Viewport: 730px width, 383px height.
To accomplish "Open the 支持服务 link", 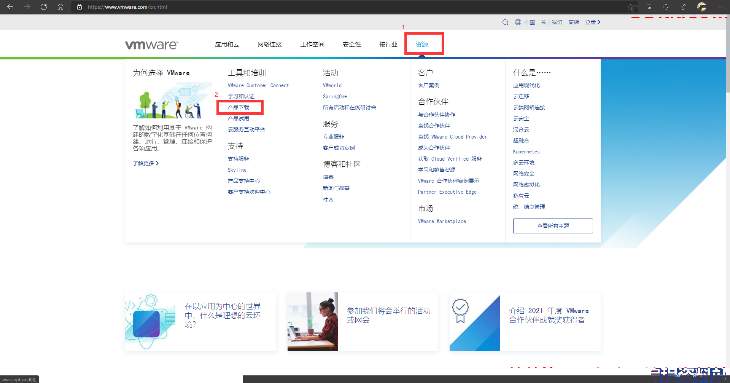I will coord(239,159).
